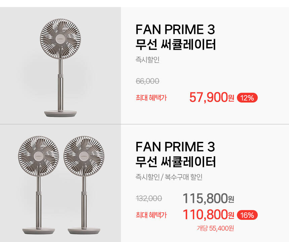Click the gray 115,800원 price
The width and height of the screenshot is (289, 242).
pos(208,199)
